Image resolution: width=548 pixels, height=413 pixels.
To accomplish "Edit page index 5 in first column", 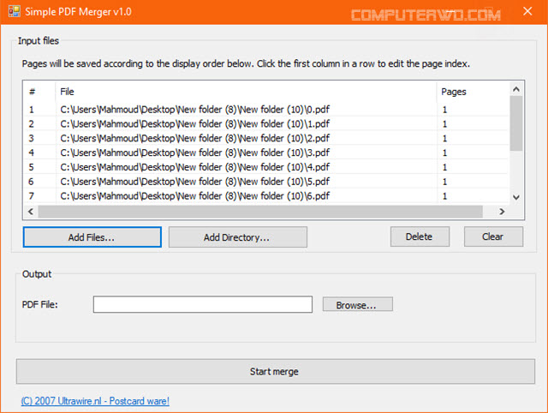I will [32, 167].
